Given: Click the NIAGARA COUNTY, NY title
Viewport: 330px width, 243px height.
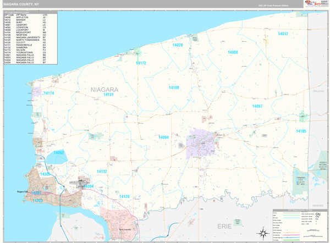Looking at the screenshot, I should [21, 3].
